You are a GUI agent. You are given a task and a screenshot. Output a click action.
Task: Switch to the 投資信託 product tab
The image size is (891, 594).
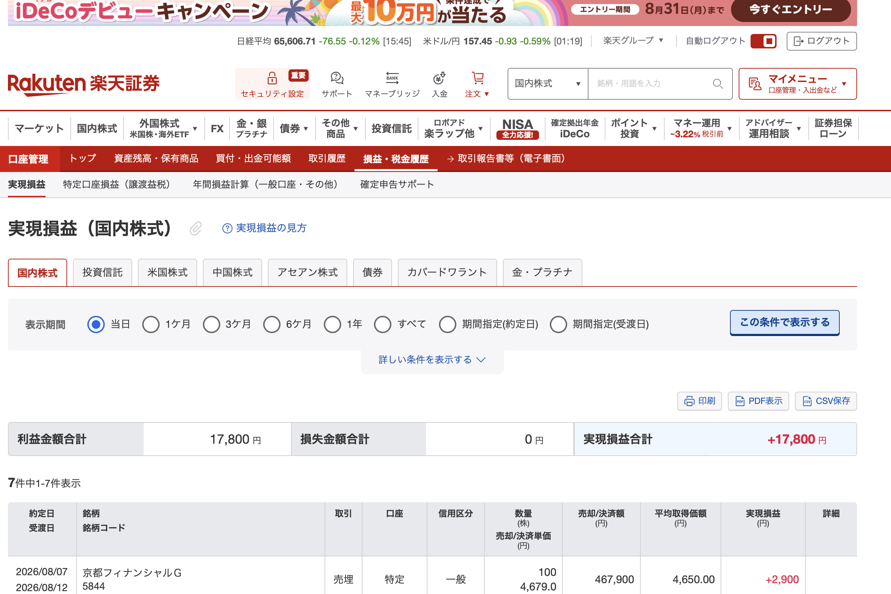pyautogui.click(x=102, y=272)
